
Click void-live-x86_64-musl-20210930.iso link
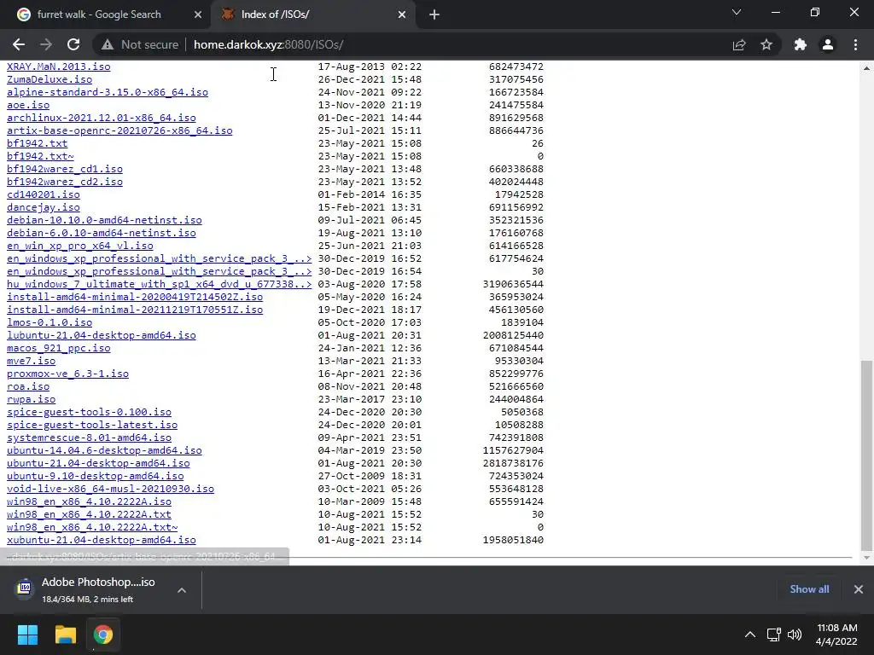(110, 489)
